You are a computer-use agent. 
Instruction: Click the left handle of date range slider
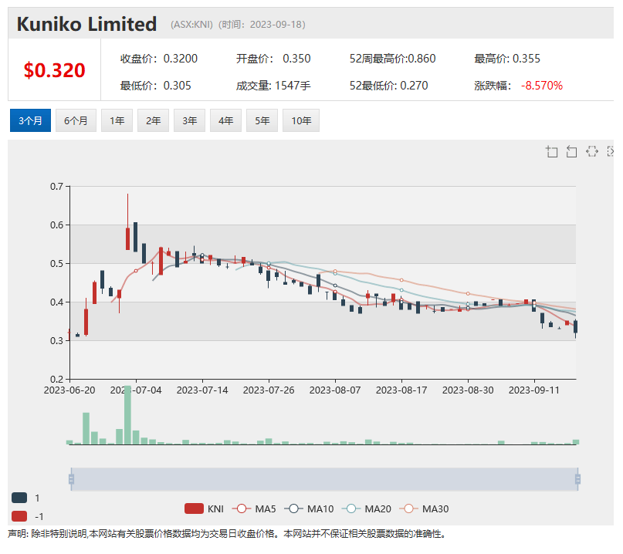point(71,479)
